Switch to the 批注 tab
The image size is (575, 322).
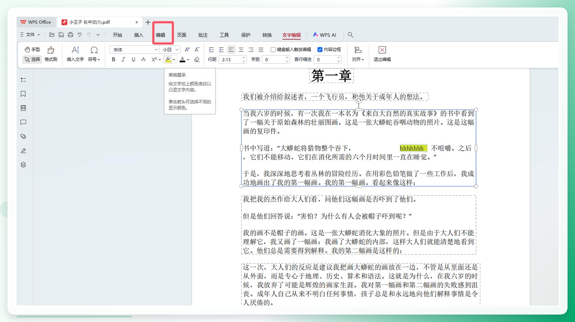click(x=203, y=35)
